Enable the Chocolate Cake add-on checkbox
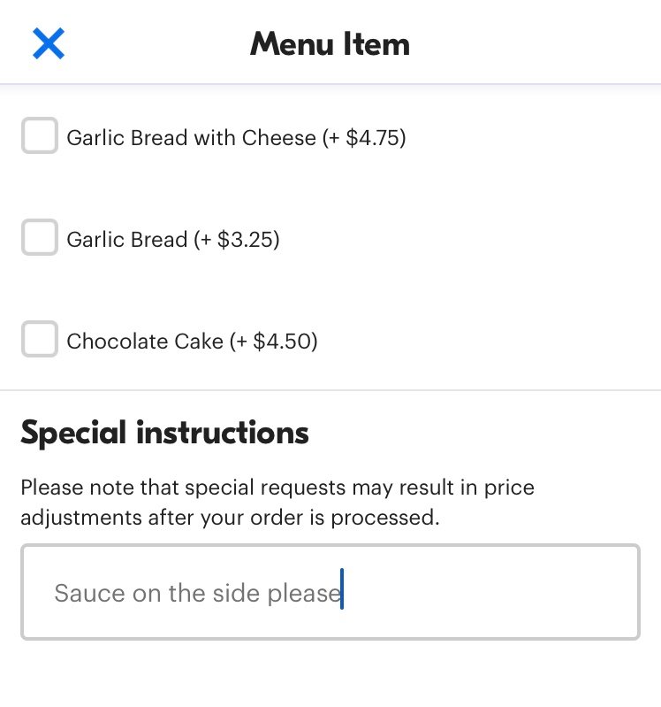Image resolution: width=661 pixels, height=707 pixels. coord(40,341)
